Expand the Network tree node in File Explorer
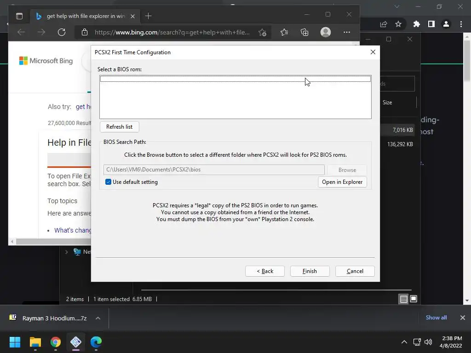The width and height of the screenshot is (471, 353). click(x=66, y=252)
